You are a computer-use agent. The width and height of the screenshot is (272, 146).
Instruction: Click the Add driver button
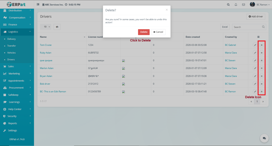click(x=256, y=17)
